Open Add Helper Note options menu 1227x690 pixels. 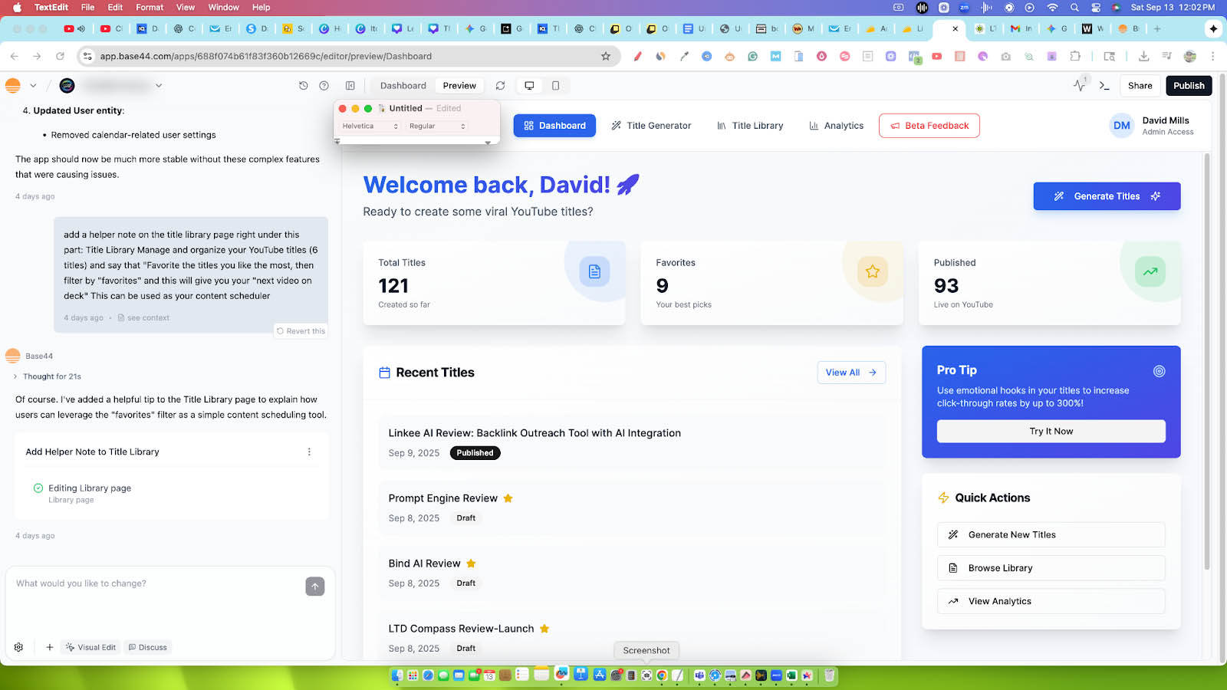coord(309,452)
